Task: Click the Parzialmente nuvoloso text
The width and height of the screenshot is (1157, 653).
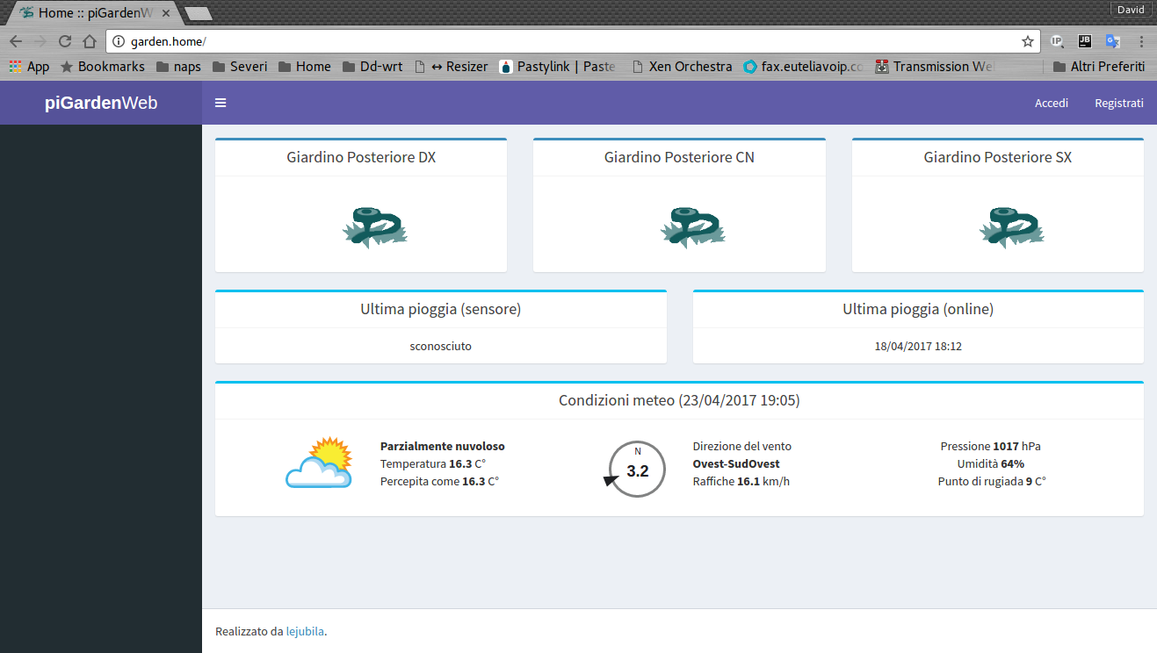Action: tap(443, 447)
